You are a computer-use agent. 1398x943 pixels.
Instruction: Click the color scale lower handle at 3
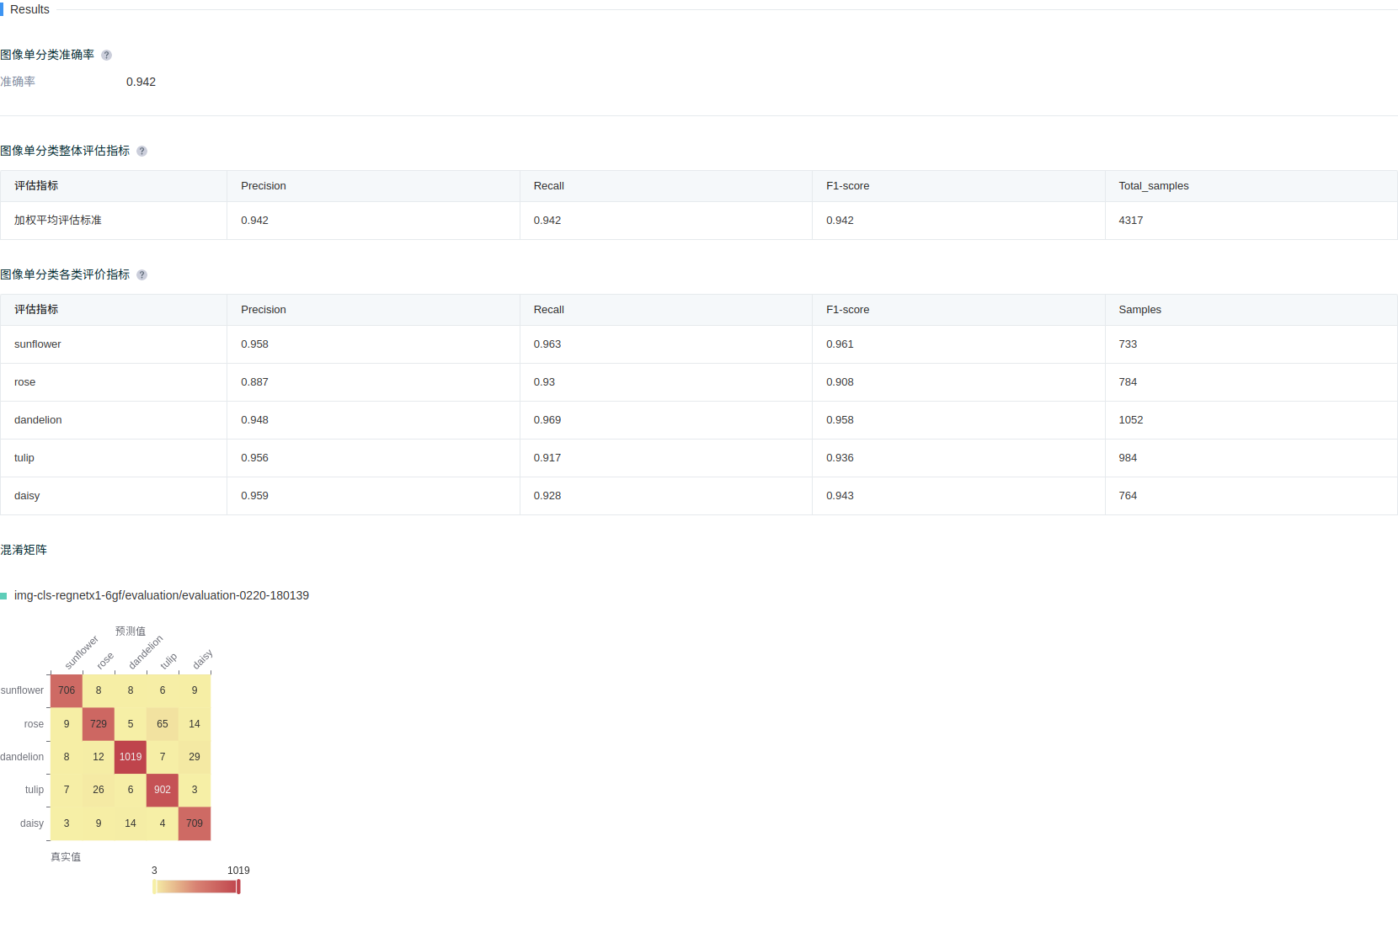coord(154,887)
